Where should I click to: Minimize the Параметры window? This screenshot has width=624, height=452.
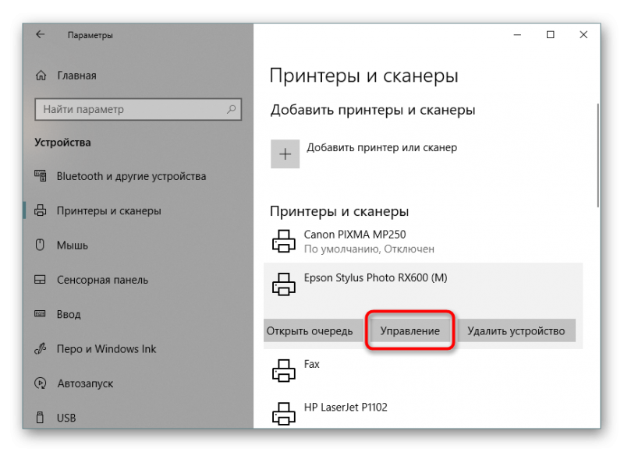click(x=517, y=35)
